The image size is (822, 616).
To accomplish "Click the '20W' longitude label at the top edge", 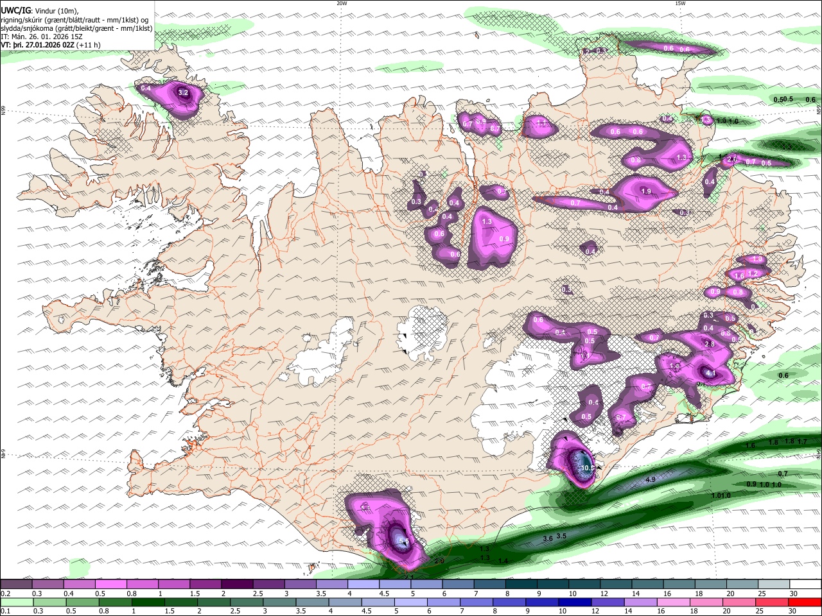I will pos(342,3).
